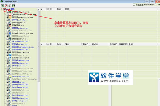Select the taskhost.exe process icon

[10, 60]
